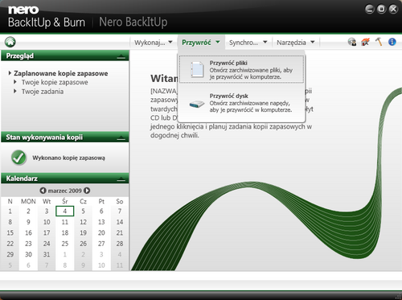This screenshot has height=300, width=402.
Task: Click the marzec 2009 month label
Action: pos(64,191)
